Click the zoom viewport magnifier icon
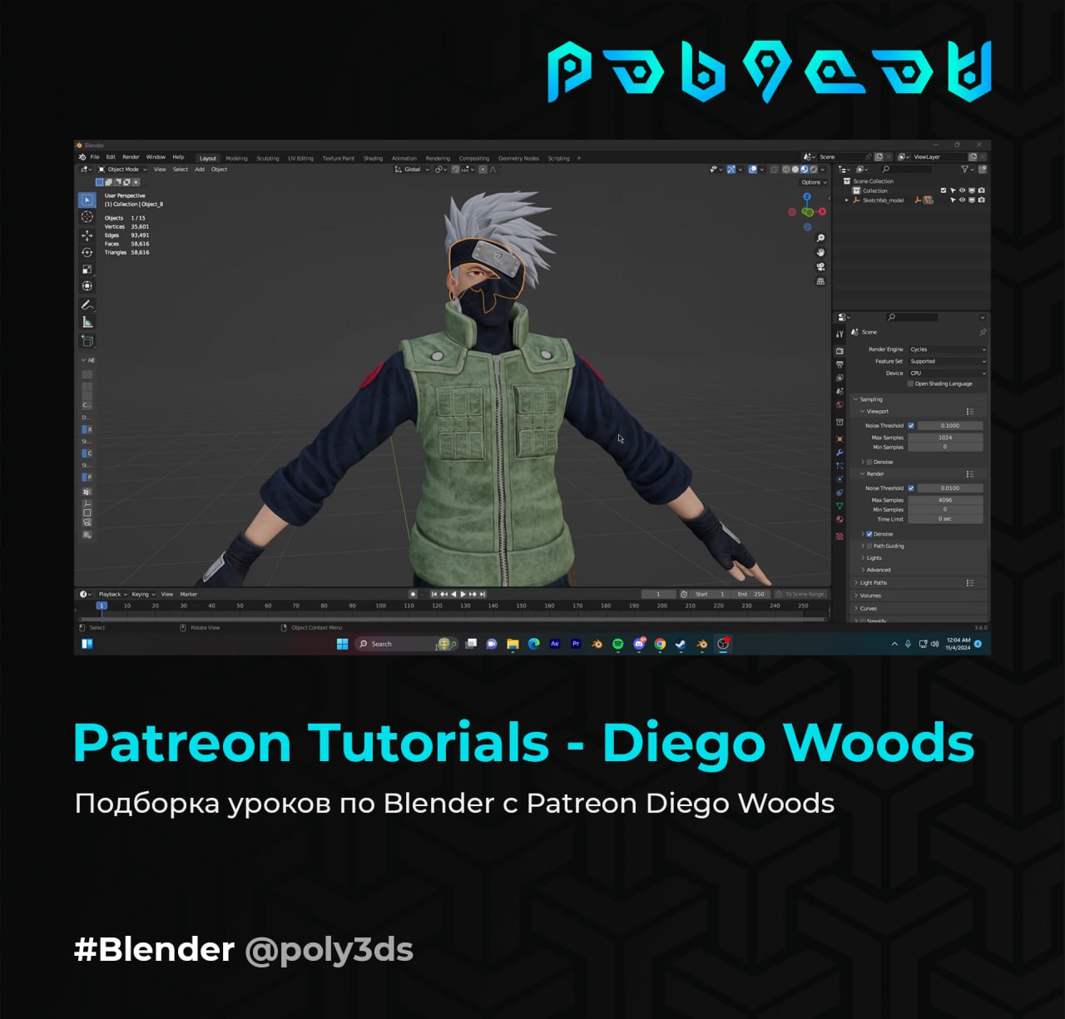1065x1019 pixels. [x=820, y=238]
